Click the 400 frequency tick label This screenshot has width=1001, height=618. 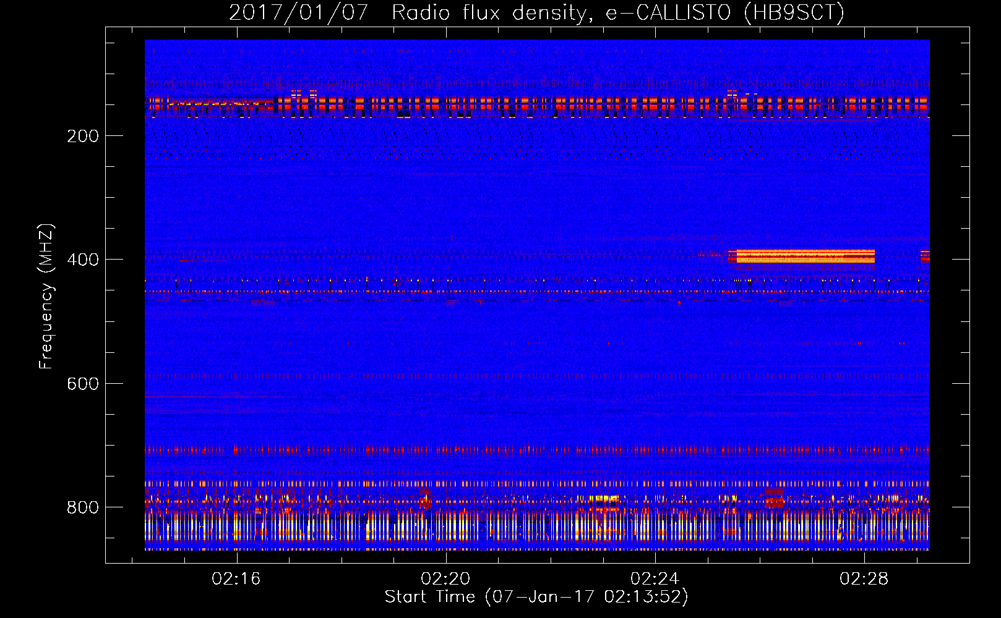coord(83,260)
